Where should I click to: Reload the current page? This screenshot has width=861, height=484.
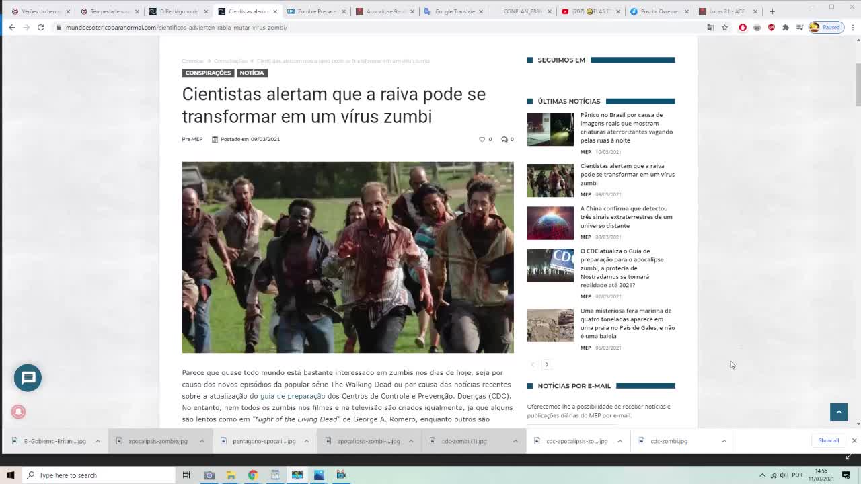coord(40,28)
